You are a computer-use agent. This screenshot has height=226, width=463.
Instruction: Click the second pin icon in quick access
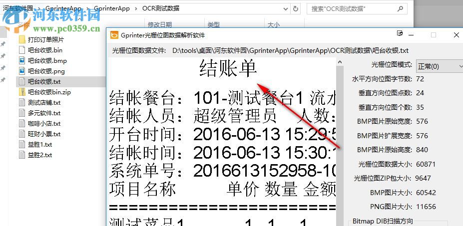(x=3, y=56)
